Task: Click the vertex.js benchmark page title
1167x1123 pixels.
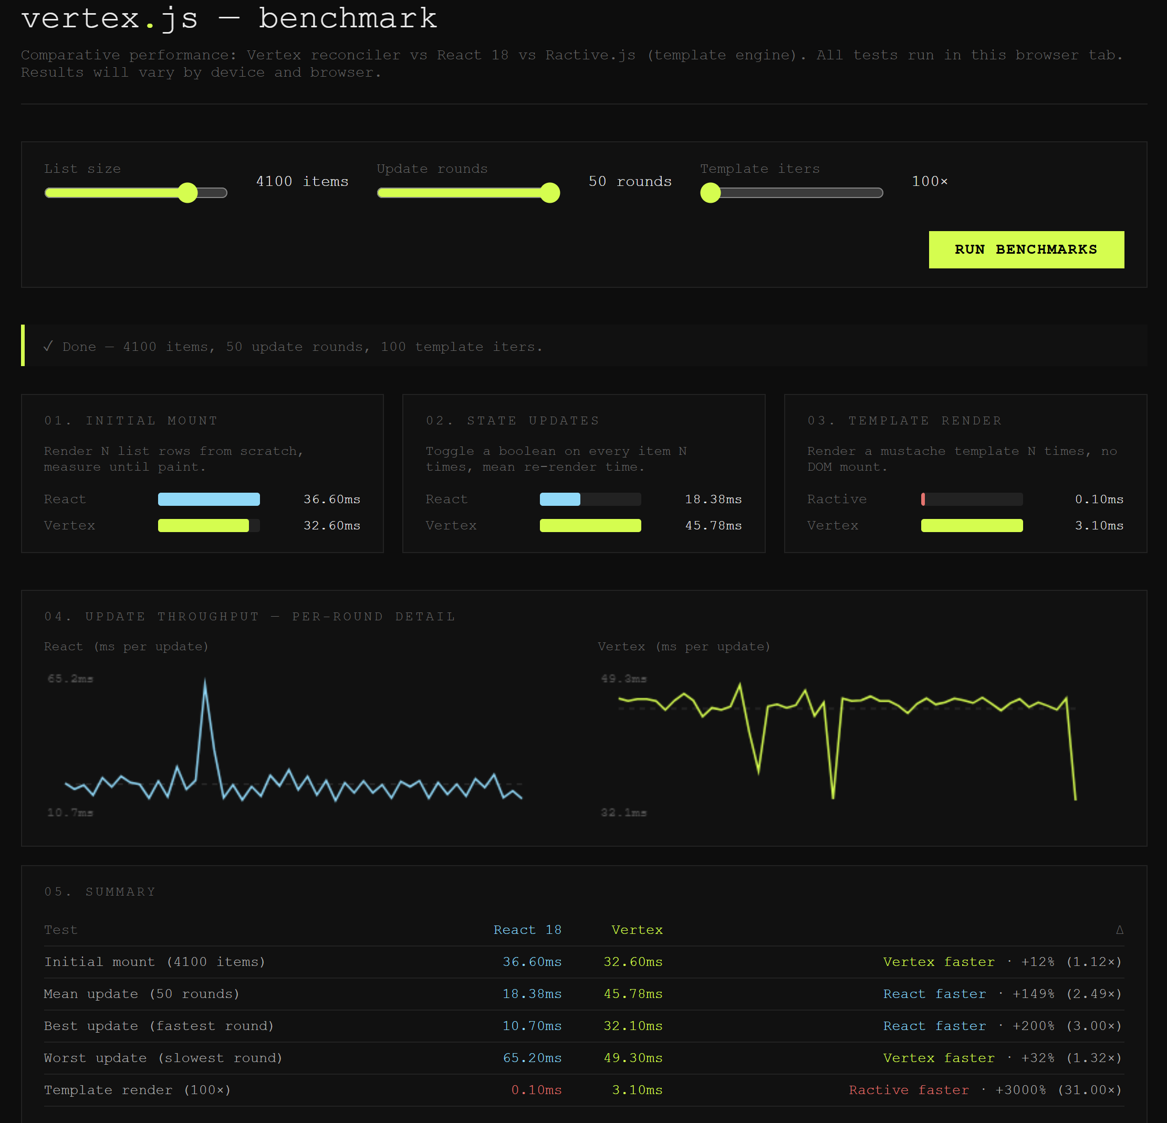Action: (229, 18)
